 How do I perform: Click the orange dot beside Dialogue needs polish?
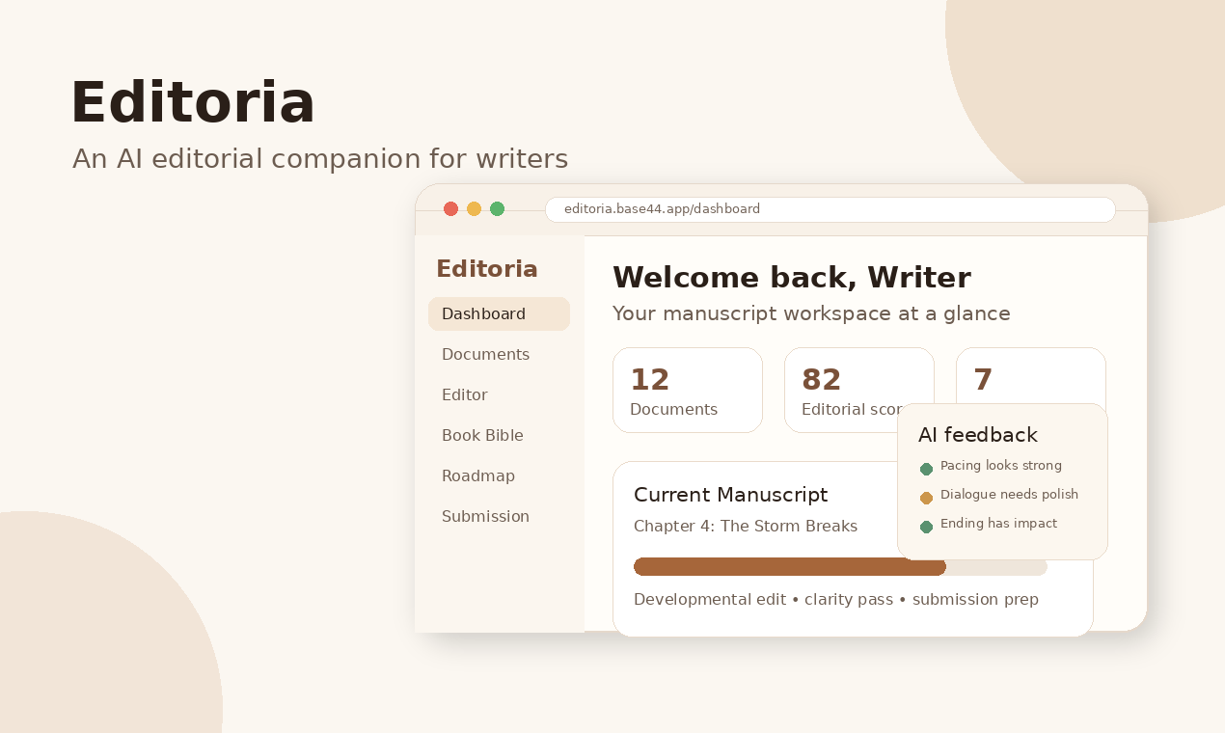[x=926, y=498]
